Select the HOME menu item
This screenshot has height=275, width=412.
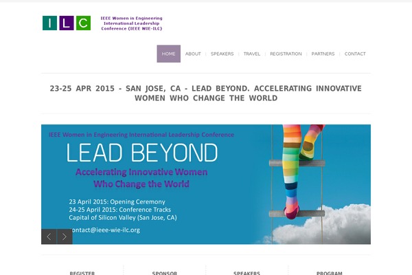(x=169, y=54)
